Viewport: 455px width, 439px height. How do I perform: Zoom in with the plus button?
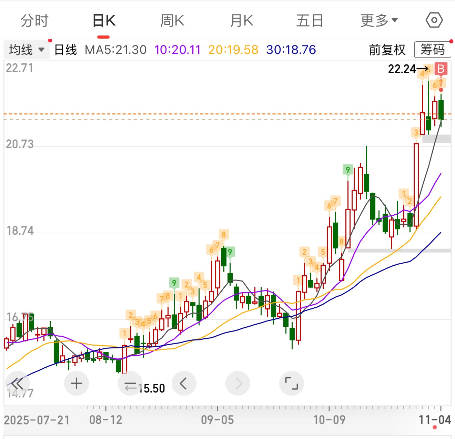76,383
